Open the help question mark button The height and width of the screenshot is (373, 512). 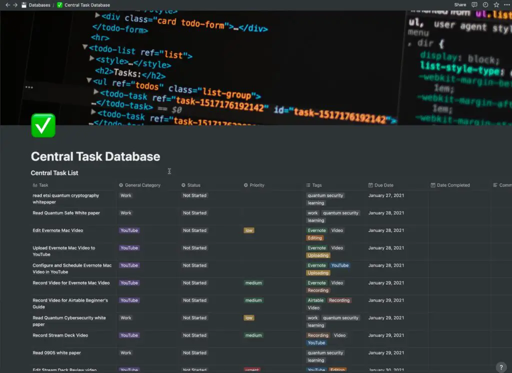(501, 367)
